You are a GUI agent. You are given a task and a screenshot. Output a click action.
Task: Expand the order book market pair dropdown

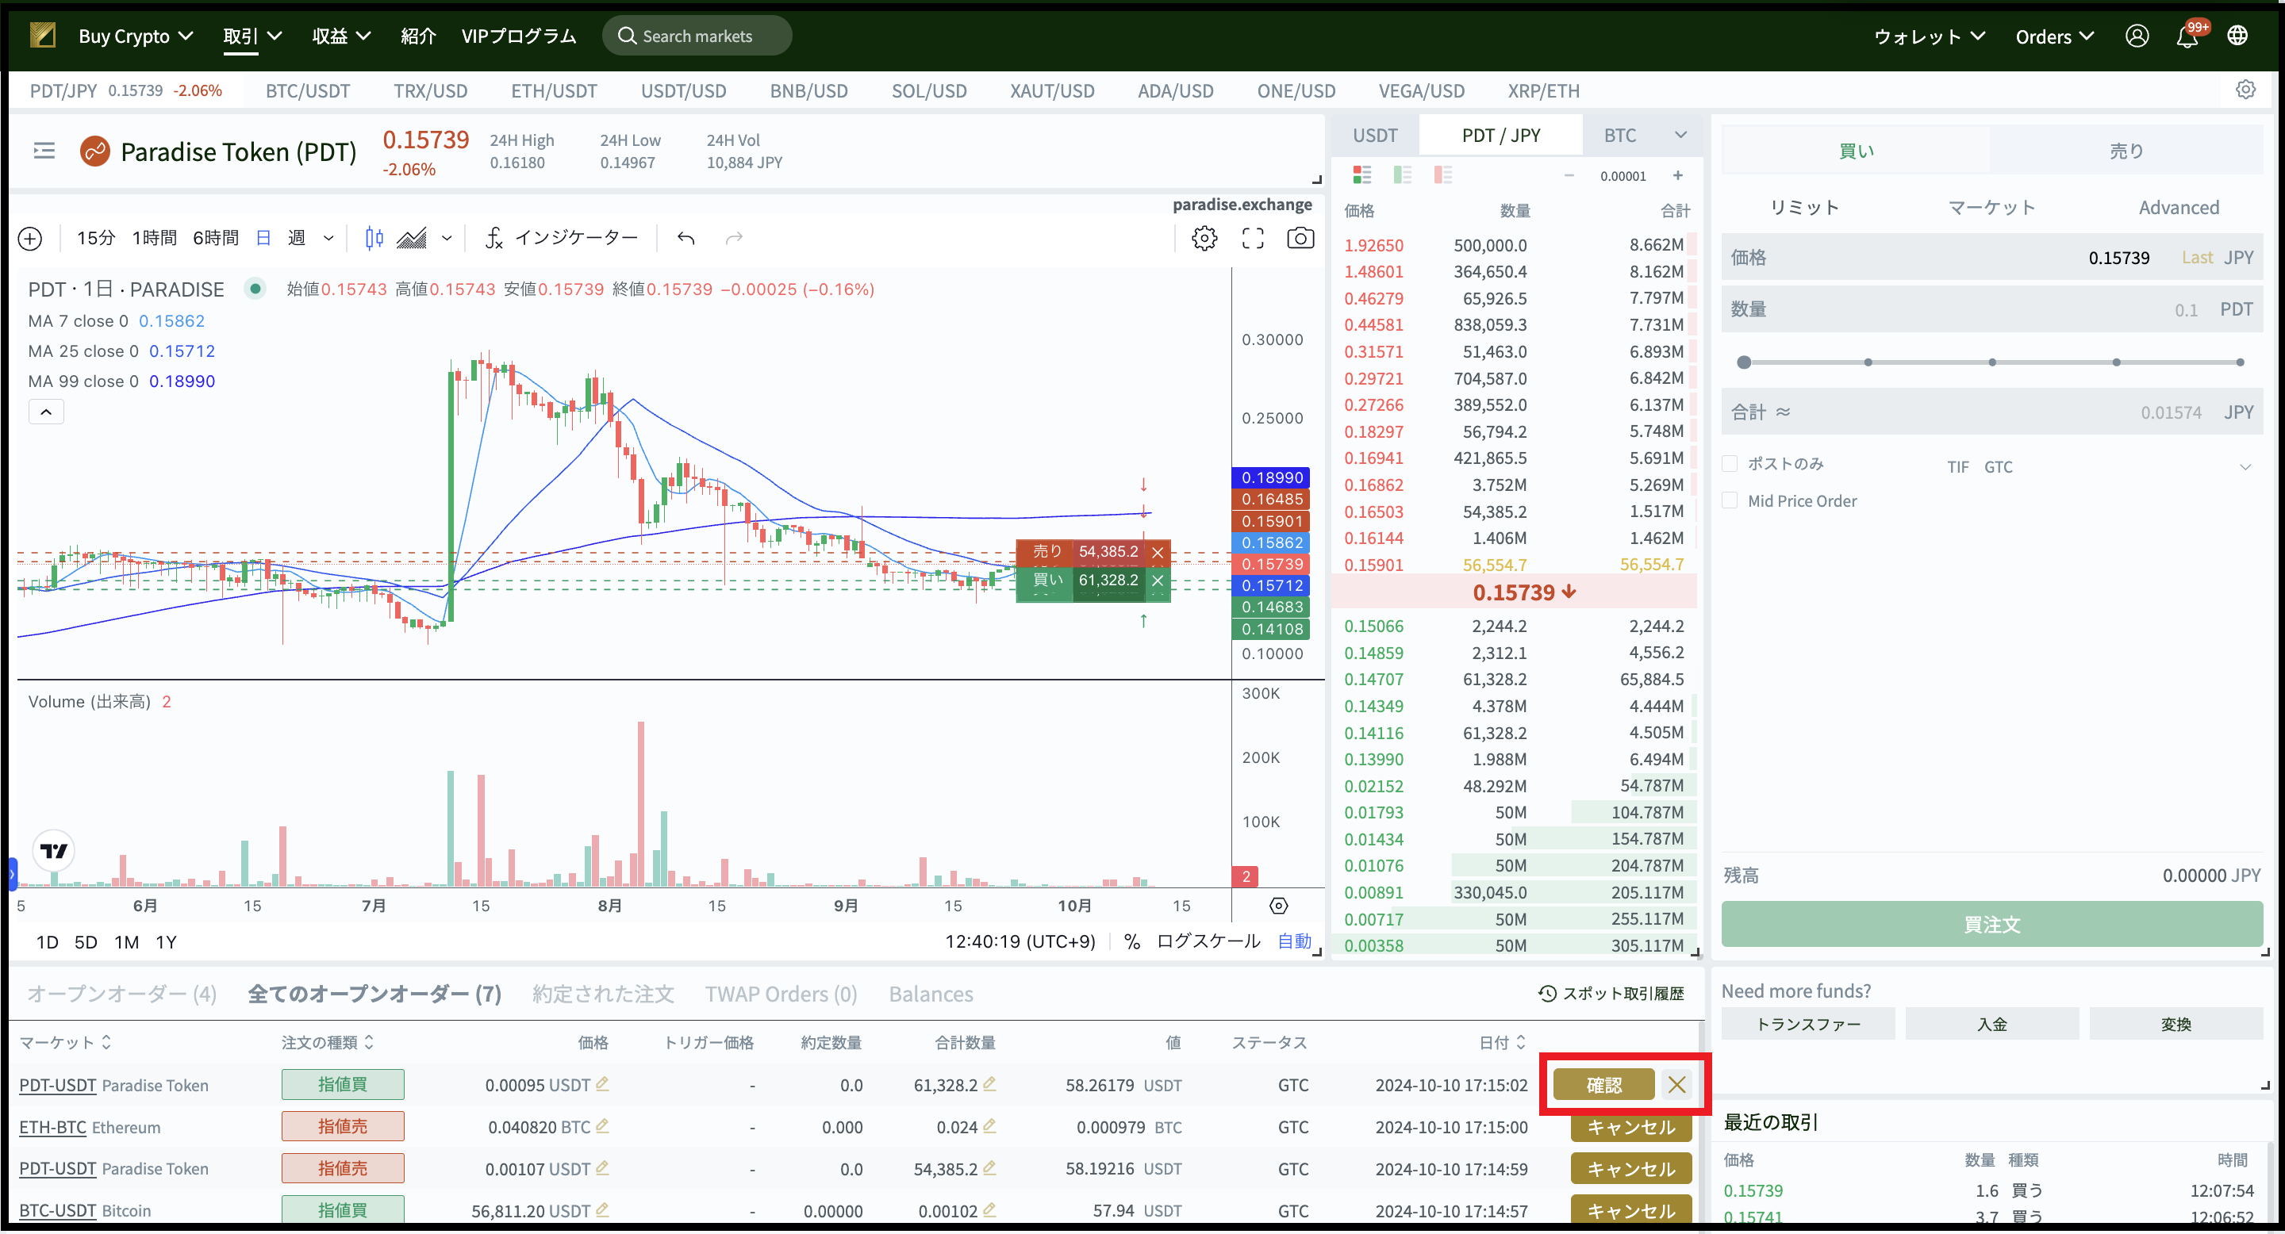(x=1680, y=135)
